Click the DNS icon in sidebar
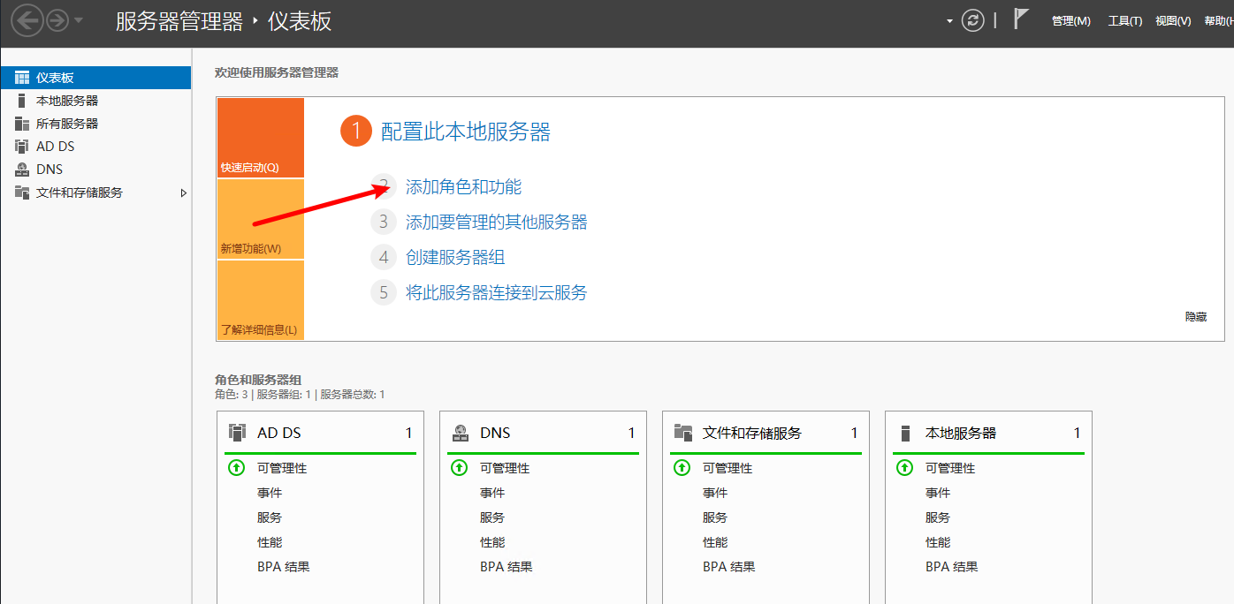Screen dimensions: 1234x604 click(x=22, y=170)
